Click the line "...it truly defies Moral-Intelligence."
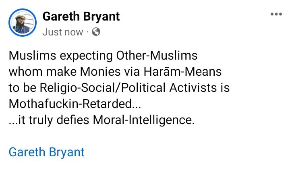This screenshot has height=172, width=290. click(x=101, y=120)
